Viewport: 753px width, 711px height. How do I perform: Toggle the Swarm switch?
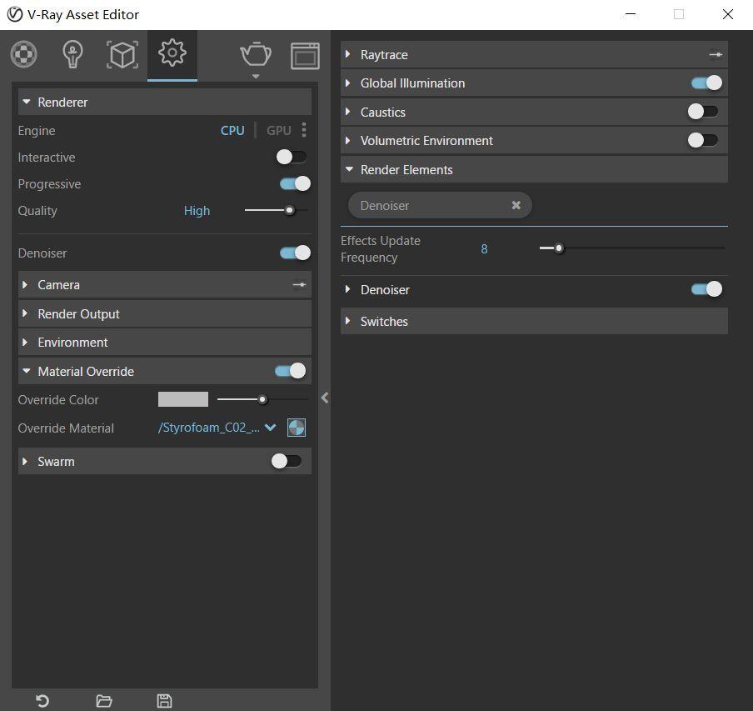(x=287, y=461)
